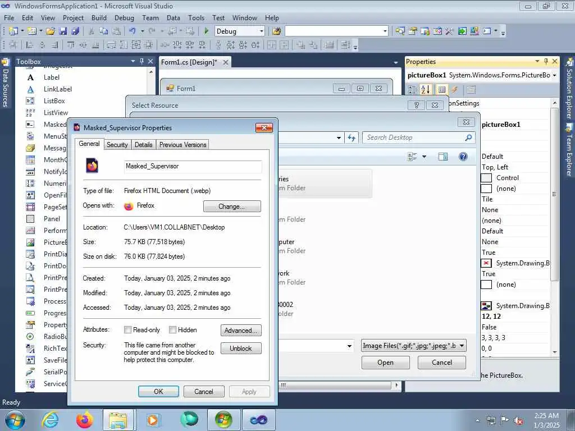Viewport: 575px width, 431px height.
Task: Open the Command Window toolbar icon
Action: point(487,31)
